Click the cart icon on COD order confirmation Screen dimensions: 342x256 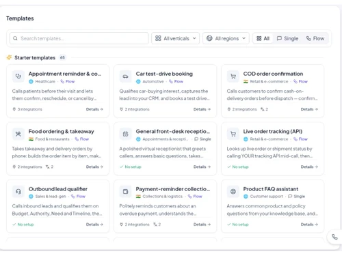pos(233,76)
